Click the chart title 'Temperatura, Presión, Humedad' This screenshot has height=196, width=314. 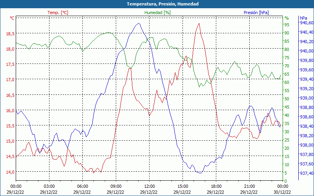click(162, 4)
